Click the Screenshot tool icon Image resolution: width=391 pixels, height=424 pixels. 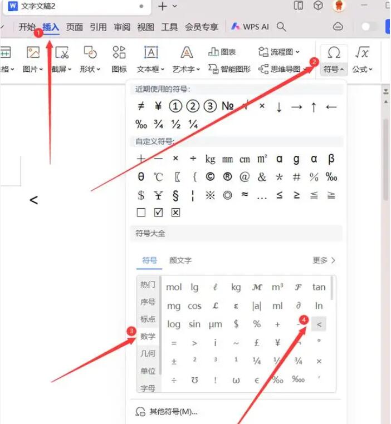[62, 53]
